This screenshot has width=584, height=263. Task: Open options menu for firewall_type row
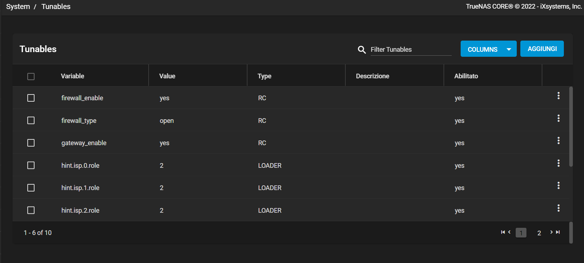pyautogui.click(x=558, y=118)
